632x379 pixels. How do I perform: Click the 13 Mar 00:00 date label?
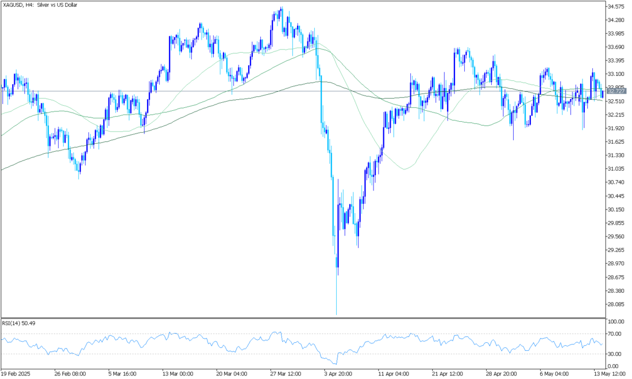pyautogui.click(x=178, y=374)
